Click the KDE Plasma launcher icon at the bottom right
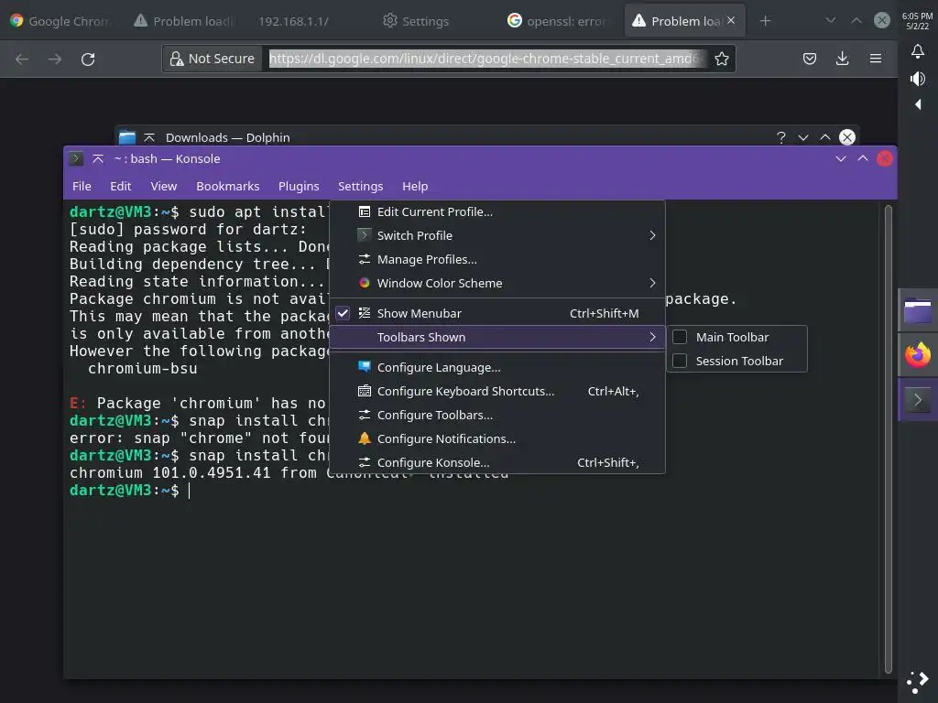This screenshot has height=703, width=938. pyautogui.click(x=918, y=682)
